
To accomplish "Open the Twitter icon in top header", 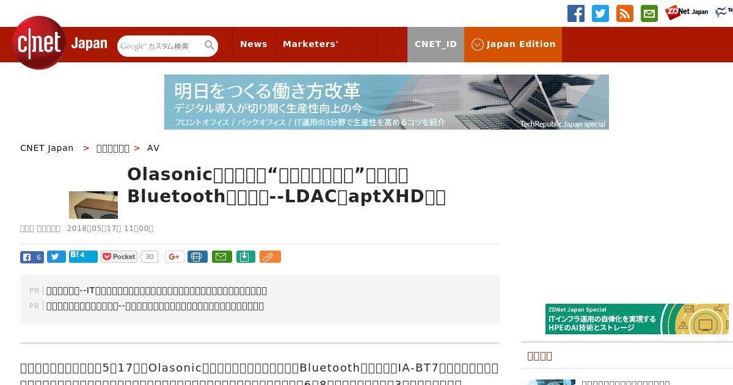I will pos(600,13).
